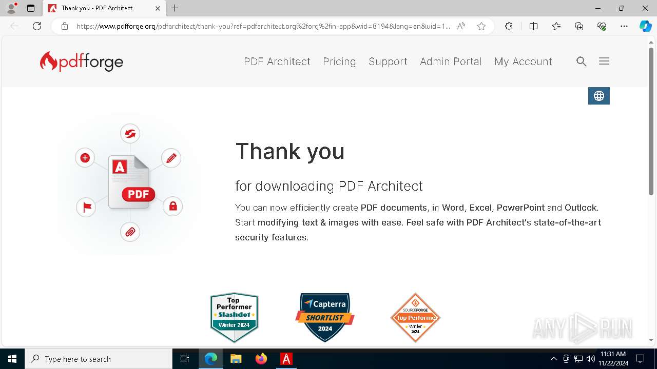Open the Admin Portal link

pyautogui.click(x=451, y=61)
